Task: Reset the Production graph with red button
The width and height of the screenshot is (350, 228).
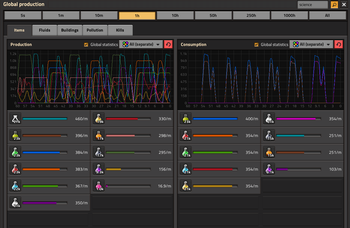Action: tap(168, 44)
